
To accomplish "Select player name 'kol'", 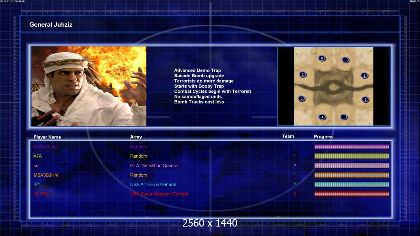I will click(x=36, y=166).
